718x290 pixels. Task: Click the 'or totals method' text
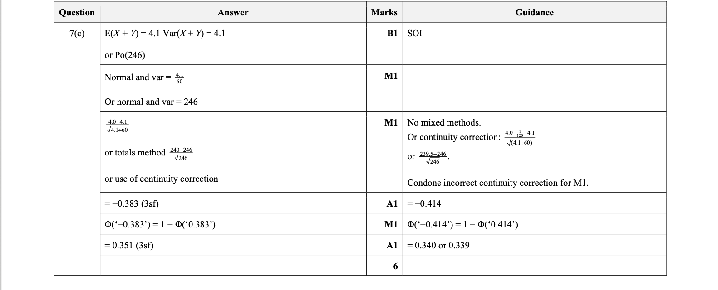[x=135, y=152]
